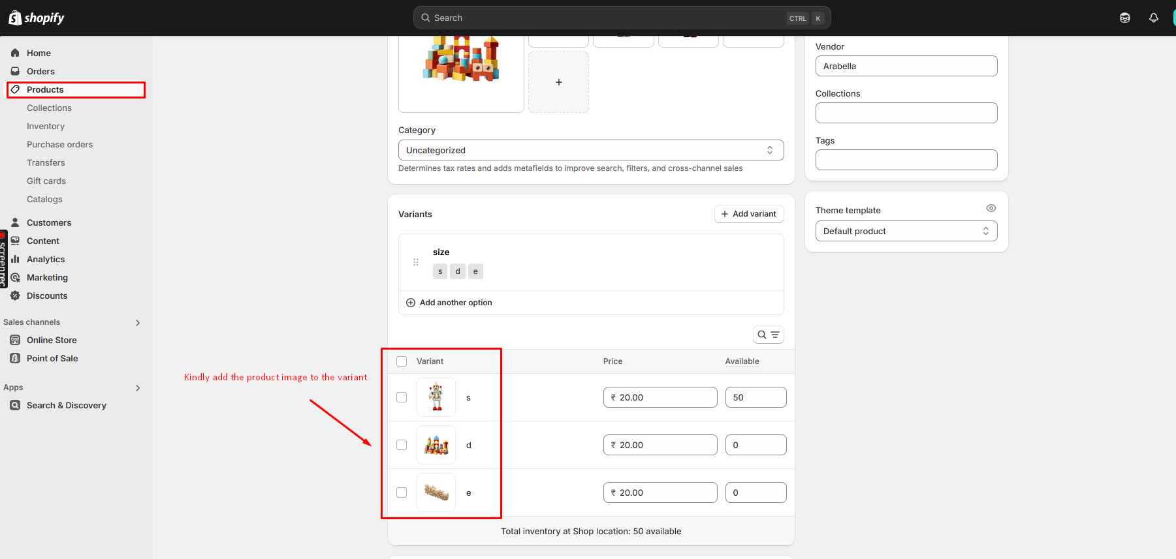1176x559 pixels.
Task: Click the plus icon to add media
Action: point(558,82)
